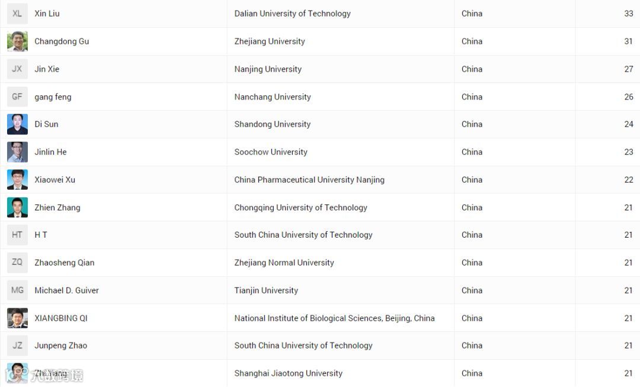640x387 pixels.
Task: Click the Zhaosheng Qian name
Action: pyautogui.click(x=65, y=263)
